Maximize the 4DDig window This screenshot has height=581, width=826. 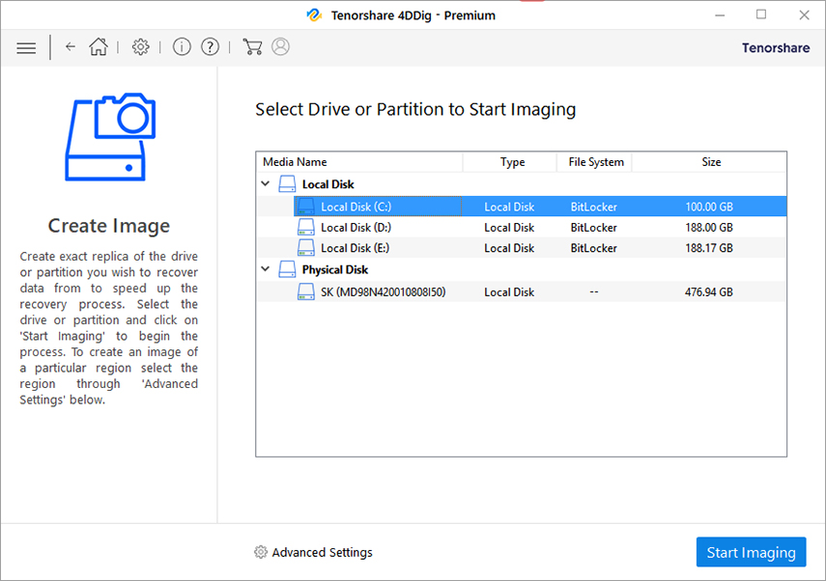point(761,14)
